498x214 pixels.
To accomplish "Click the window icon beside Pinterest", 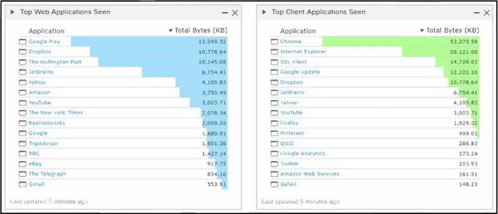I will tap(274, 133).
